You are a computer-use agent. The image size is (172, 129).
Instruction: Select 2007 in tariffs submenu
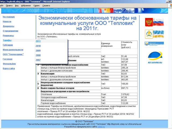tap(38, 60)
